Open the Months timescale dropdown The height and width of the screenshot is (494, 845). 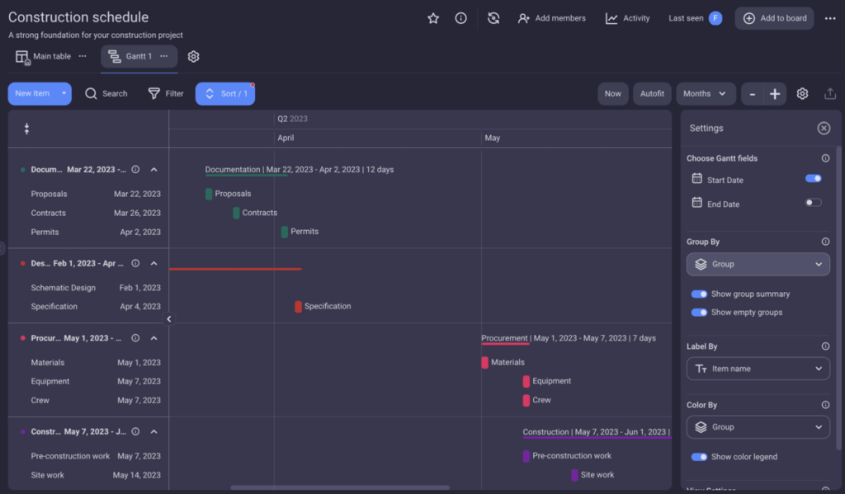(706, 94)
